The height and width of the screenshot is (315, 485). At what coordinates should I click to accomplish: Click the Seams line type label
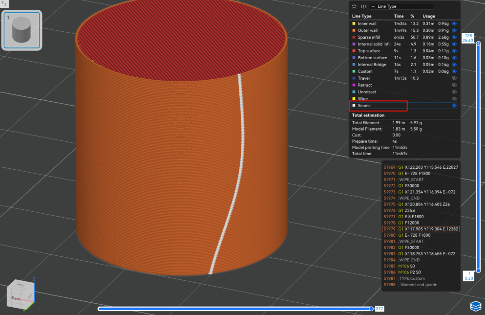[x=364, y=106]
